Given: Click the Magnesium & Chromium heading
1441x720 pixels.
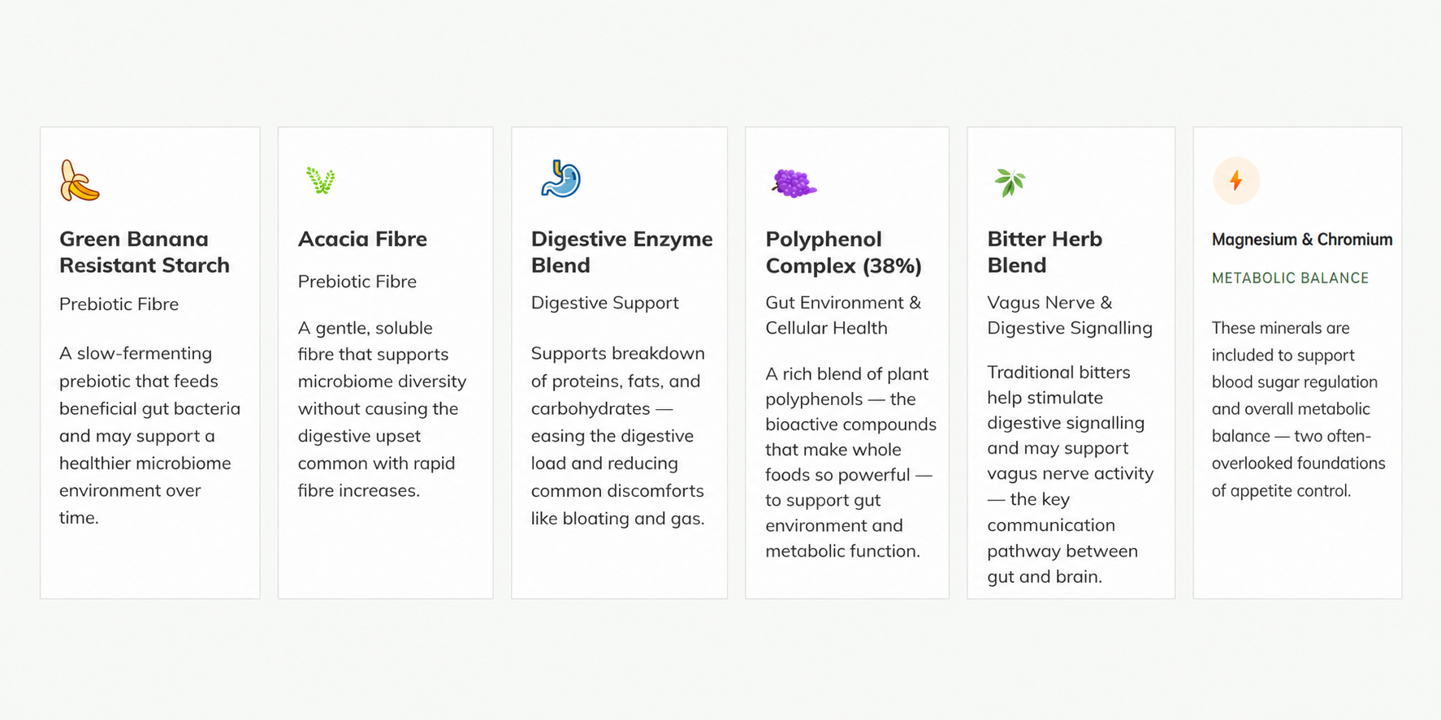Looking at the screenshot, I should coord(1301,239).
